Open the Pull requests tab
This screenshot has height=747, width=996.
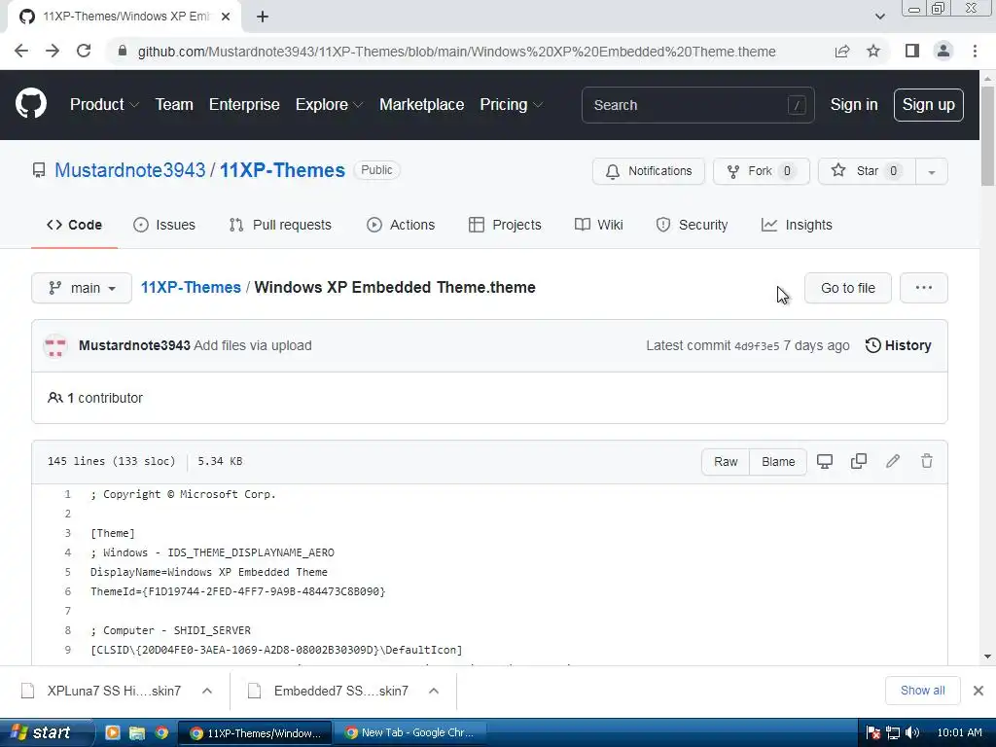[x=280, y=225]
